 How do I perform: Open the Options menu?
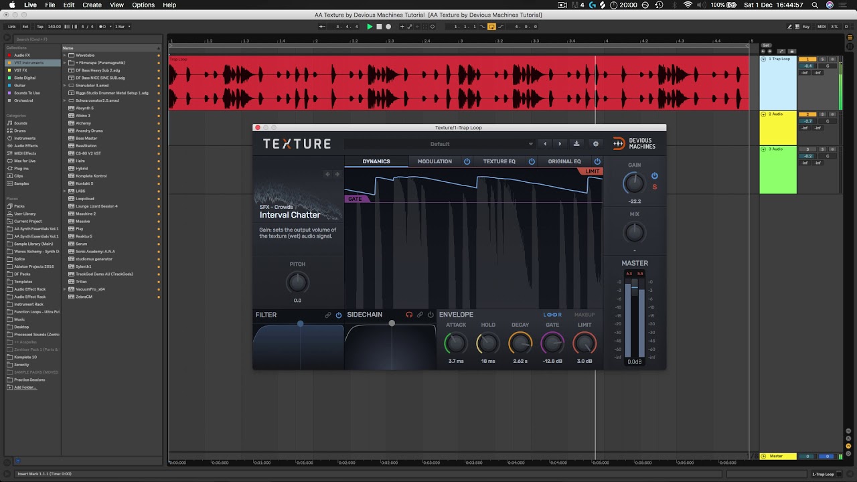point(143,5)
